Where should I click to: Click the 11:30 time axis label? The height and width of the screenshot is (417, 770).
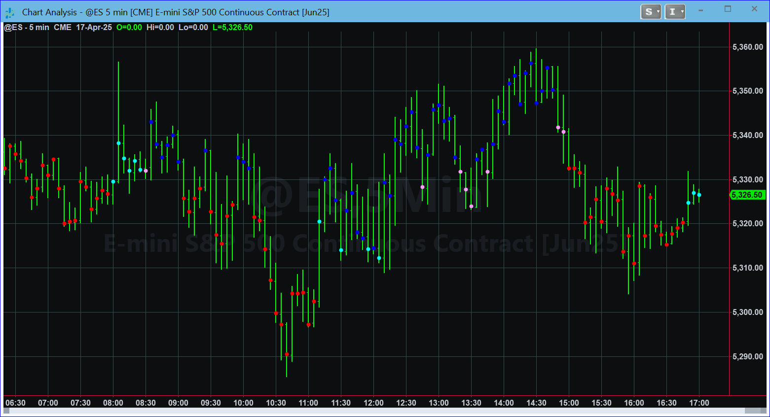[341, 403]
